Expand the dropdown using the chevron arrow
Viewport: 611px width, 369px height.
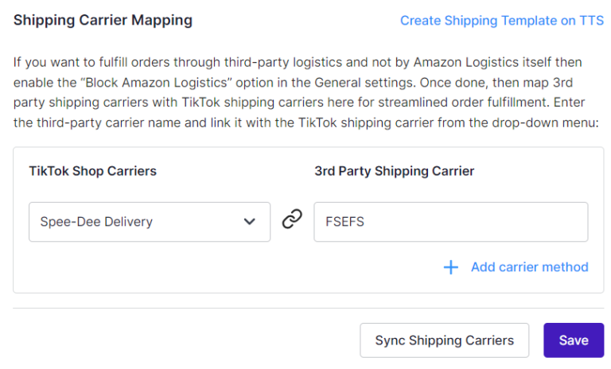(x=249, y=222)
